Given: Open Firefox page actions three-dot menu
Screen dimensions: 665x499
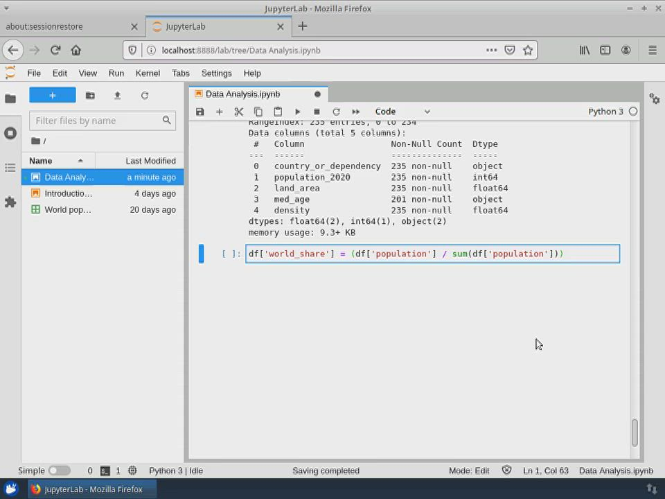Looking at the screenshot, I should point(491,50).
